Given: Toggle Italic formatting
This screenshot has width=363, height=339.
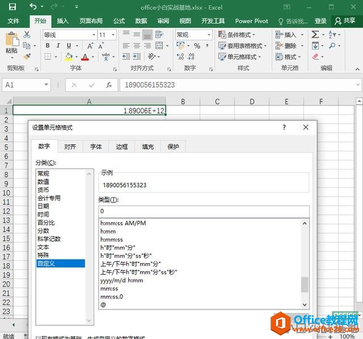Looking at the screenshot, I should [x=58, y=45].
